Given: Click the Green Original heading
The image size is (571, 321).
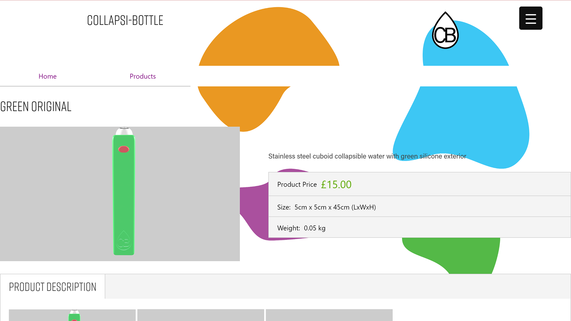Looking at the screenshot, I should 36,107.
